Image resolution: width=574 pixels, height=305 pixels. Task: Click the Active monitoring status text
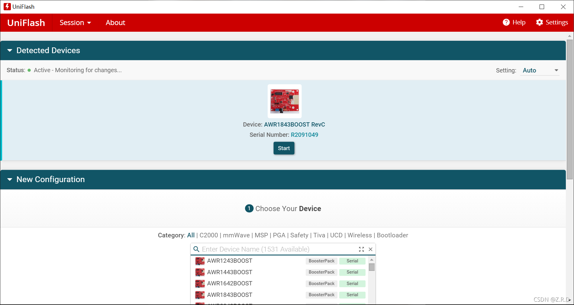[x=78, y=70]
